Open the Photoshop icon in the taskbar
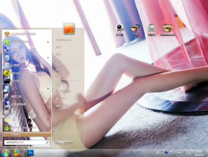The height and width of the screenshot is (157, 208). (31, 152)
